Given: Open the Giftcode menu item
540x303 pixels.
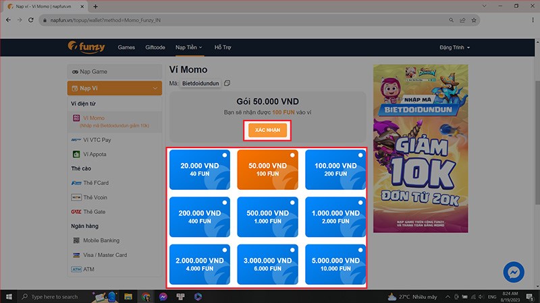Looking at the screenshot, I should tap(155, 47).
